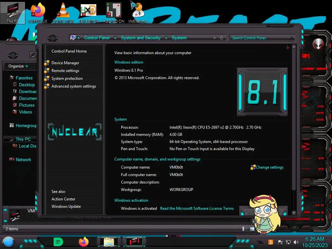Click the shield icon beside Remote settings
The height and width of the screenshot is (249, 332).
pyautogui.click(x=47, y=71)
